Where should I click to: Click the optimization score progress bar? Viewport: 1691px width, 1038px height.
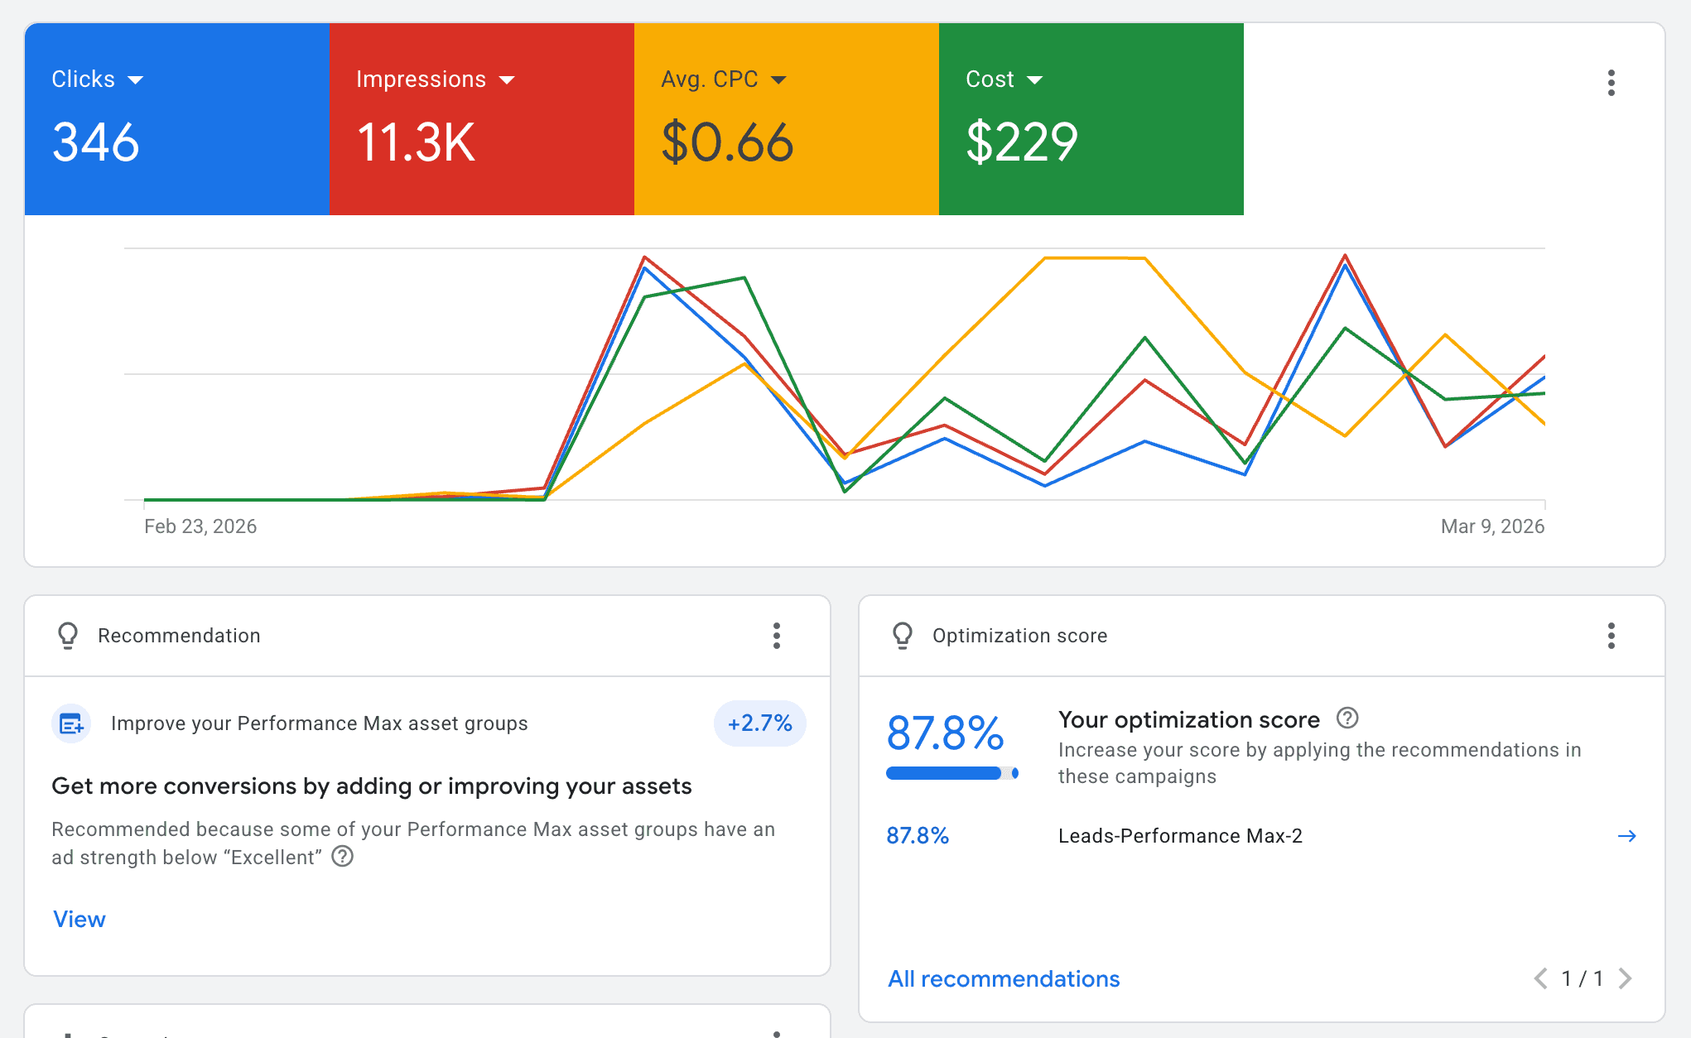(951, 772)
